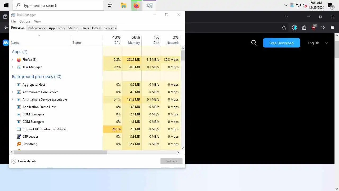Click the uBlock Origin extension icon
The height and width of the screenshot is (191, 339).
pyautogui.click(x=314, y=27)
